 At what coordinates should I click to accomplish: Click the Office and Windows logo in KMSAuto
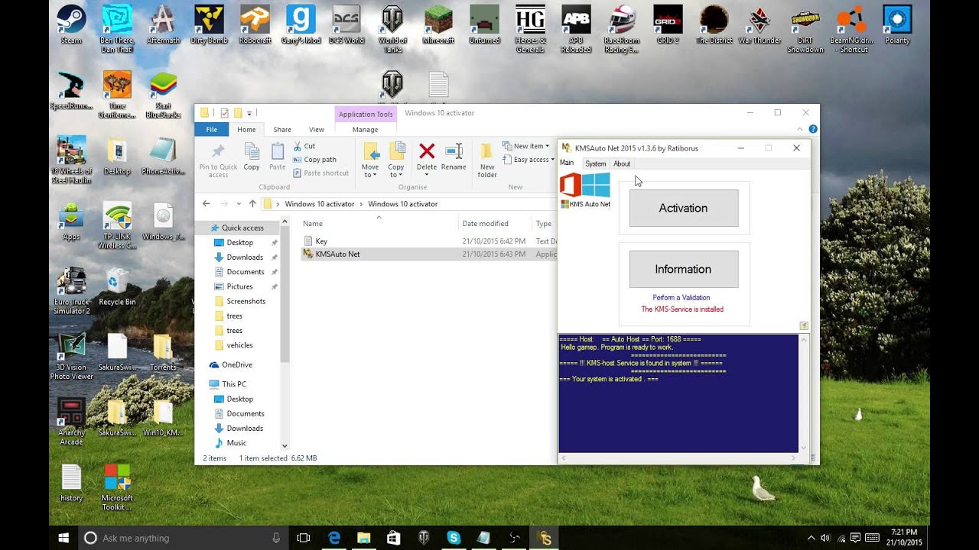pyautogui.click(x=585, y=185)
